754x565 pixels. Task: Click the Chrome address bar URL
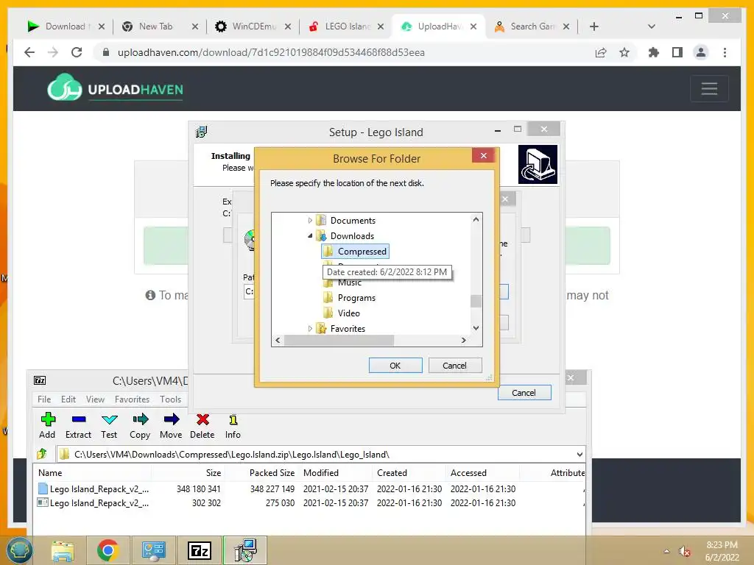271,52
